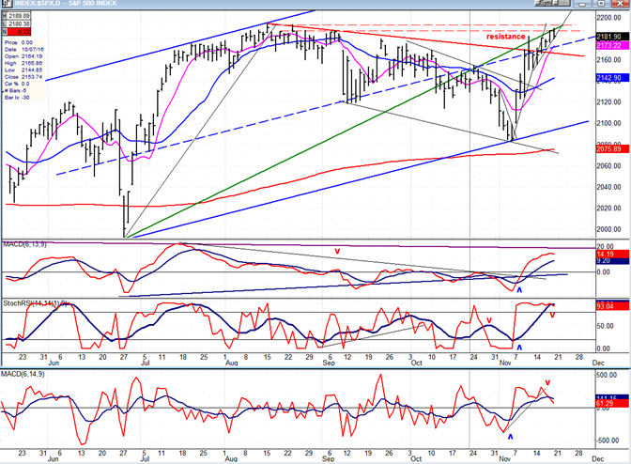Click blue ^ buy marker in MACD(6,13,9) panel
The height and width of the screenshot is (464, 631).
pyautogui.click(x=519, y=289)
